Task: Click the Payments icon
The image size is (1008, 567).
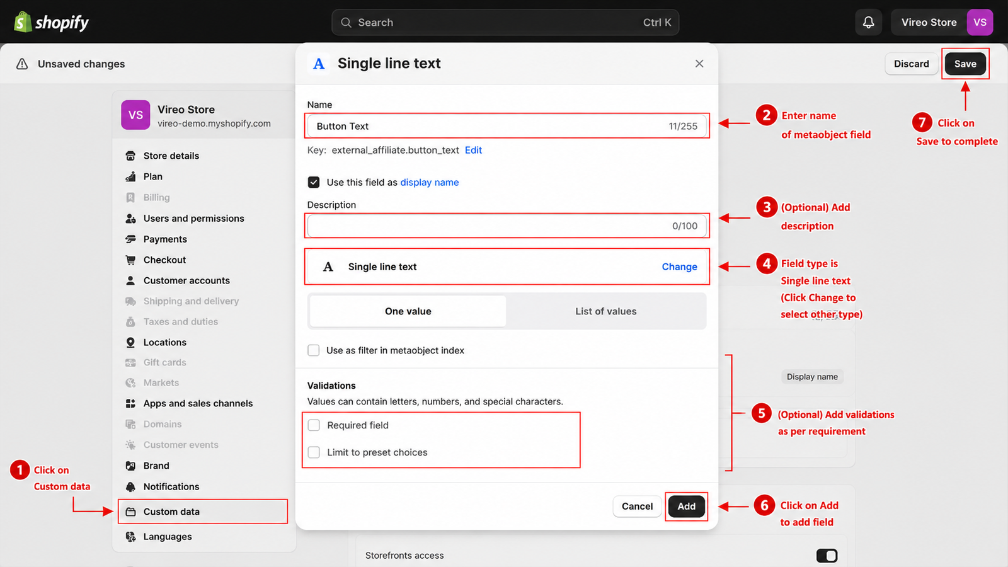Action: coord(130,239)
